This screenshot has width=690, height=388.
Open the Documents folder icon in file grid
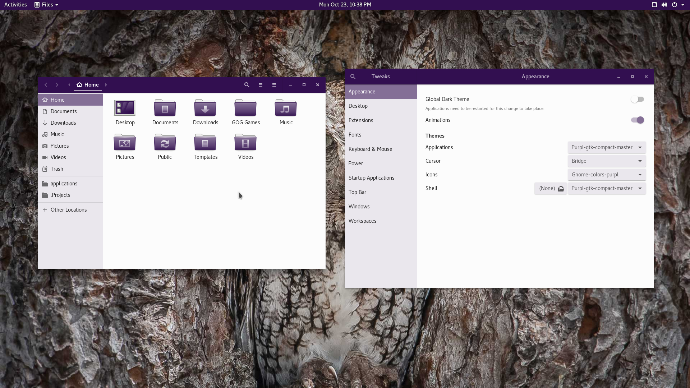(x=165, y=108)
